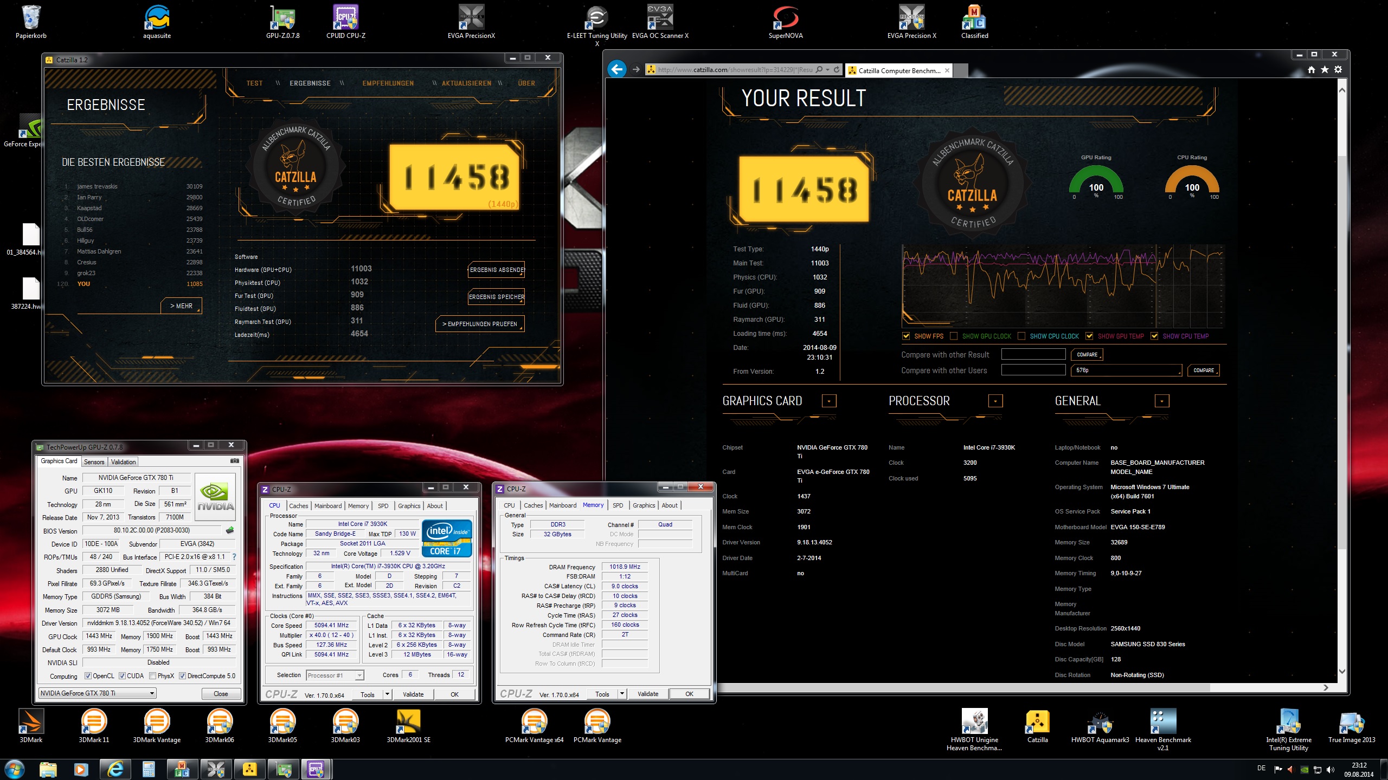Toggle CUDA checkbox in GPU-Z

point(122,676)
